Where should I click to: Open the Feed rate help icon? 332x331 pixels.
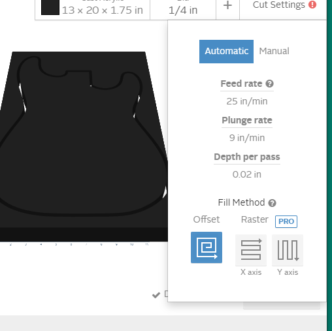[x=269, y=84]
